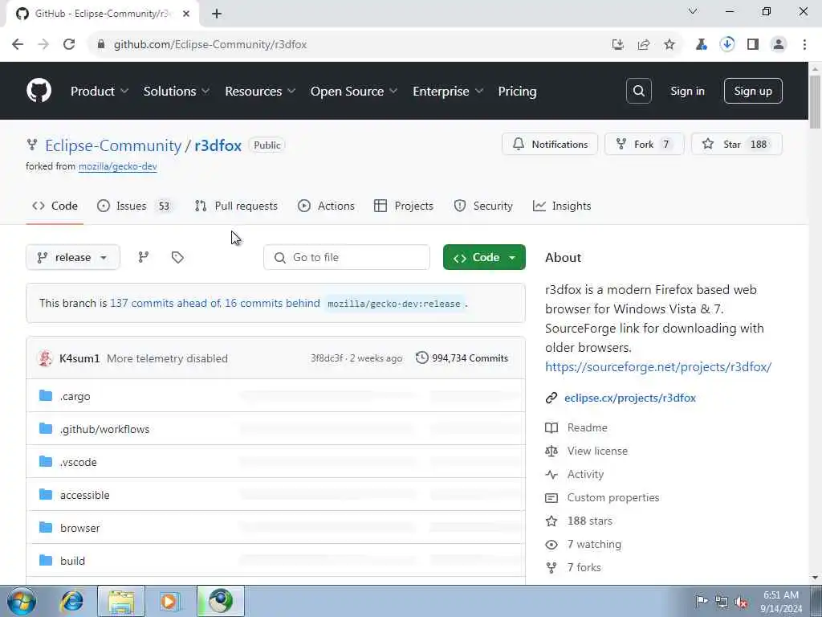Open Chrome three-dot menu
The height and width of the screenshot is (617, 822).
804,44
